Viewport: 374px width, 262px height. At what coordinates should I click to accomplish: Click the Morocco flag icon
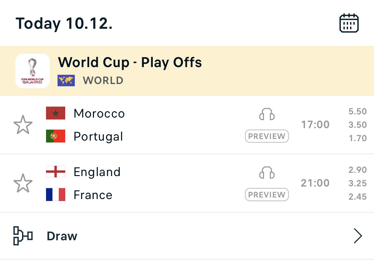click(x=56, y=113)
